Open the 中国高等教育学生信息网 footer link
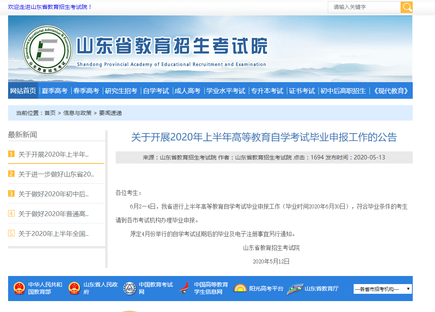 211,288
